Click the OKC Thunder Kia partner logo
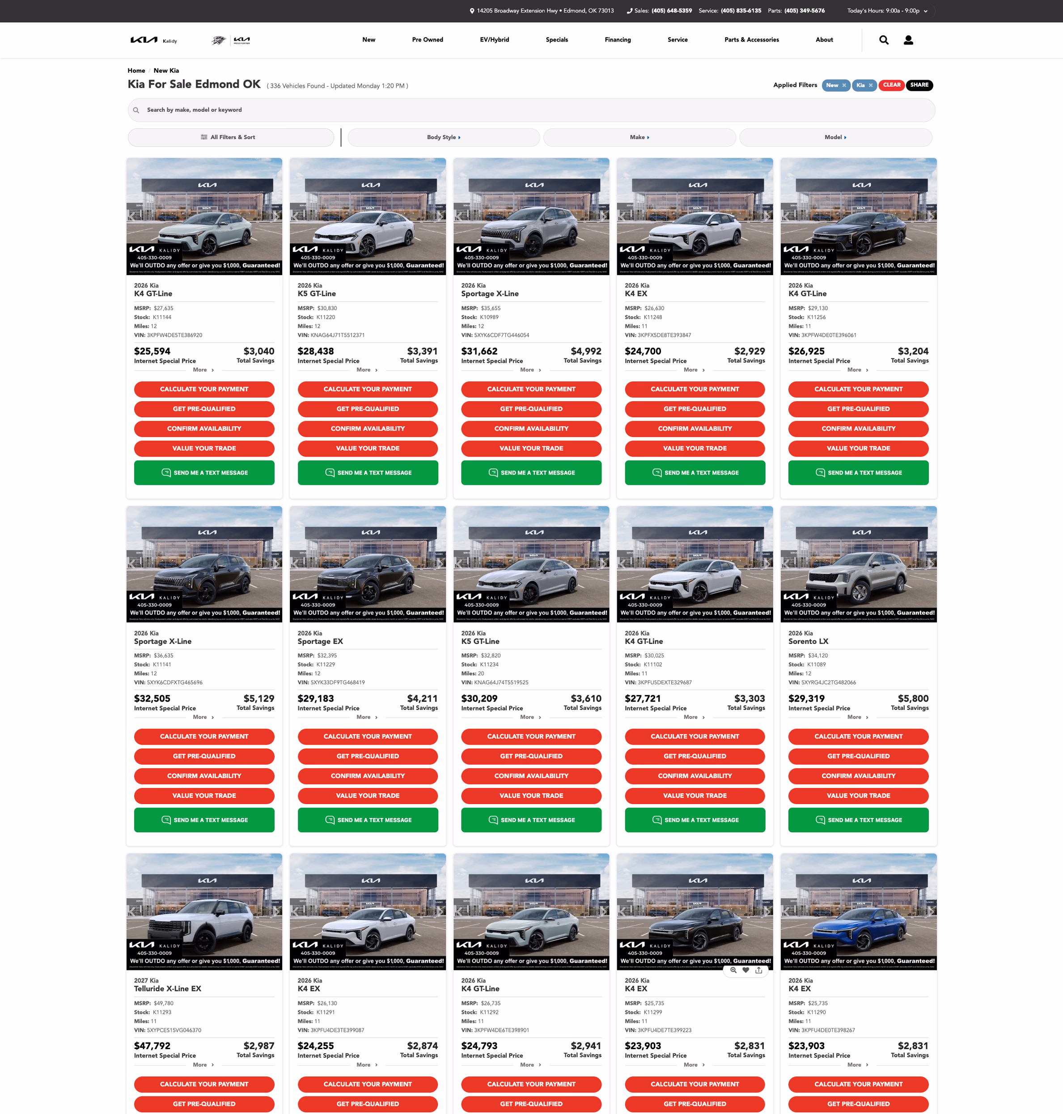 (x=231, y=40)
